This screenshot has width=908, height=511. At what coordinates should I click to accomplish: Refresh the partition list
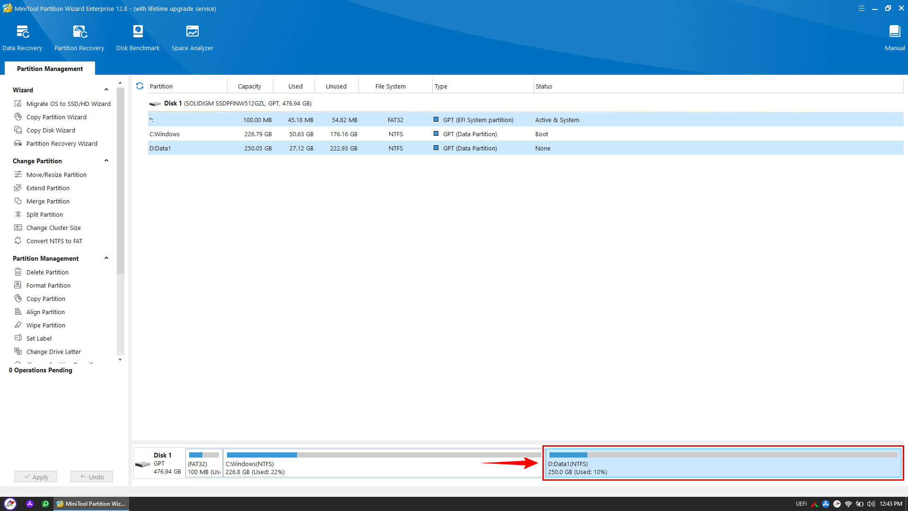pos(140,86)
